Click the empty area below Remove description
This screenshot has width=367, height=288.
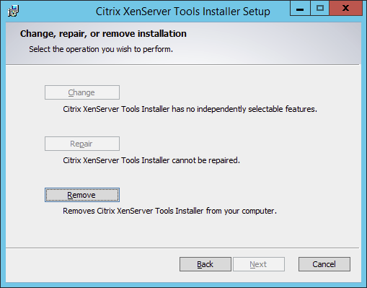click(182, 231)
